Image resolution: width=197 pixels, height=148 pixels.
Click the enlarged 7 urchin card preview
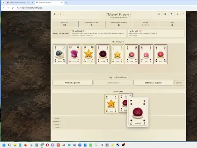(x=138, y=112)
